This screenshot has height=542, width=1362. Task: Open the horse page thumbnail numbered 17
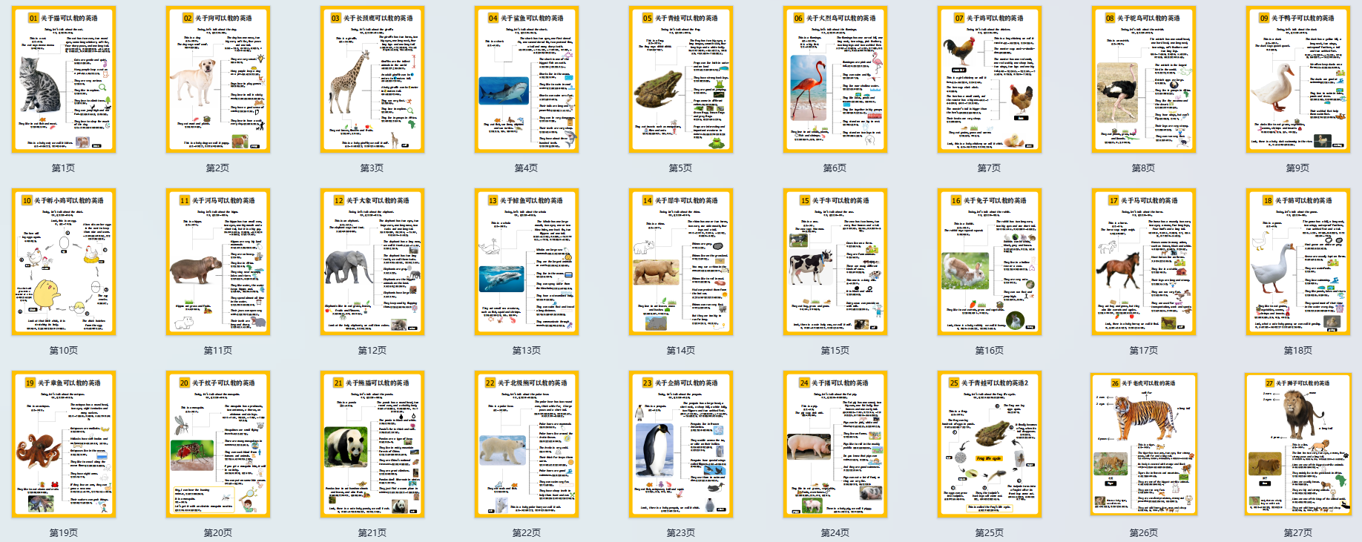[x=1144, y=262]
